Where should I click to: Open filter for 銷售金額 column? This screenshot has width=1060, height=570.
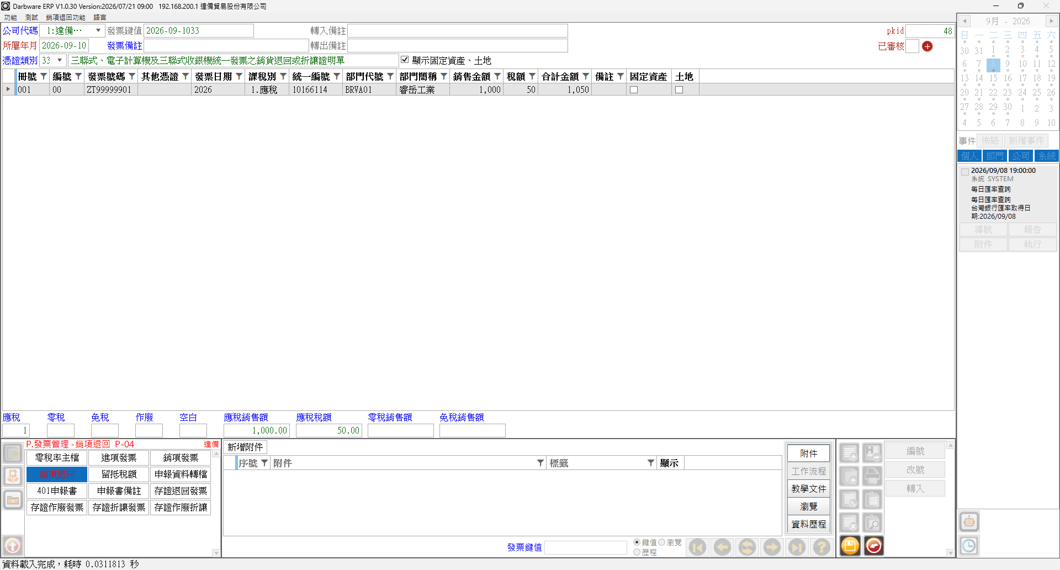point(497,76)
